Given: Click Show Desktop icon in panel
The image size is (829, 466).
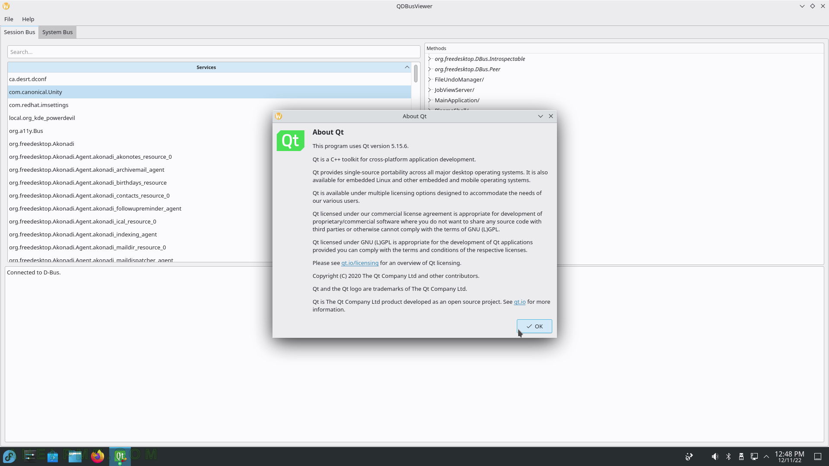Looking at the screenshot, I should (818, 456).
